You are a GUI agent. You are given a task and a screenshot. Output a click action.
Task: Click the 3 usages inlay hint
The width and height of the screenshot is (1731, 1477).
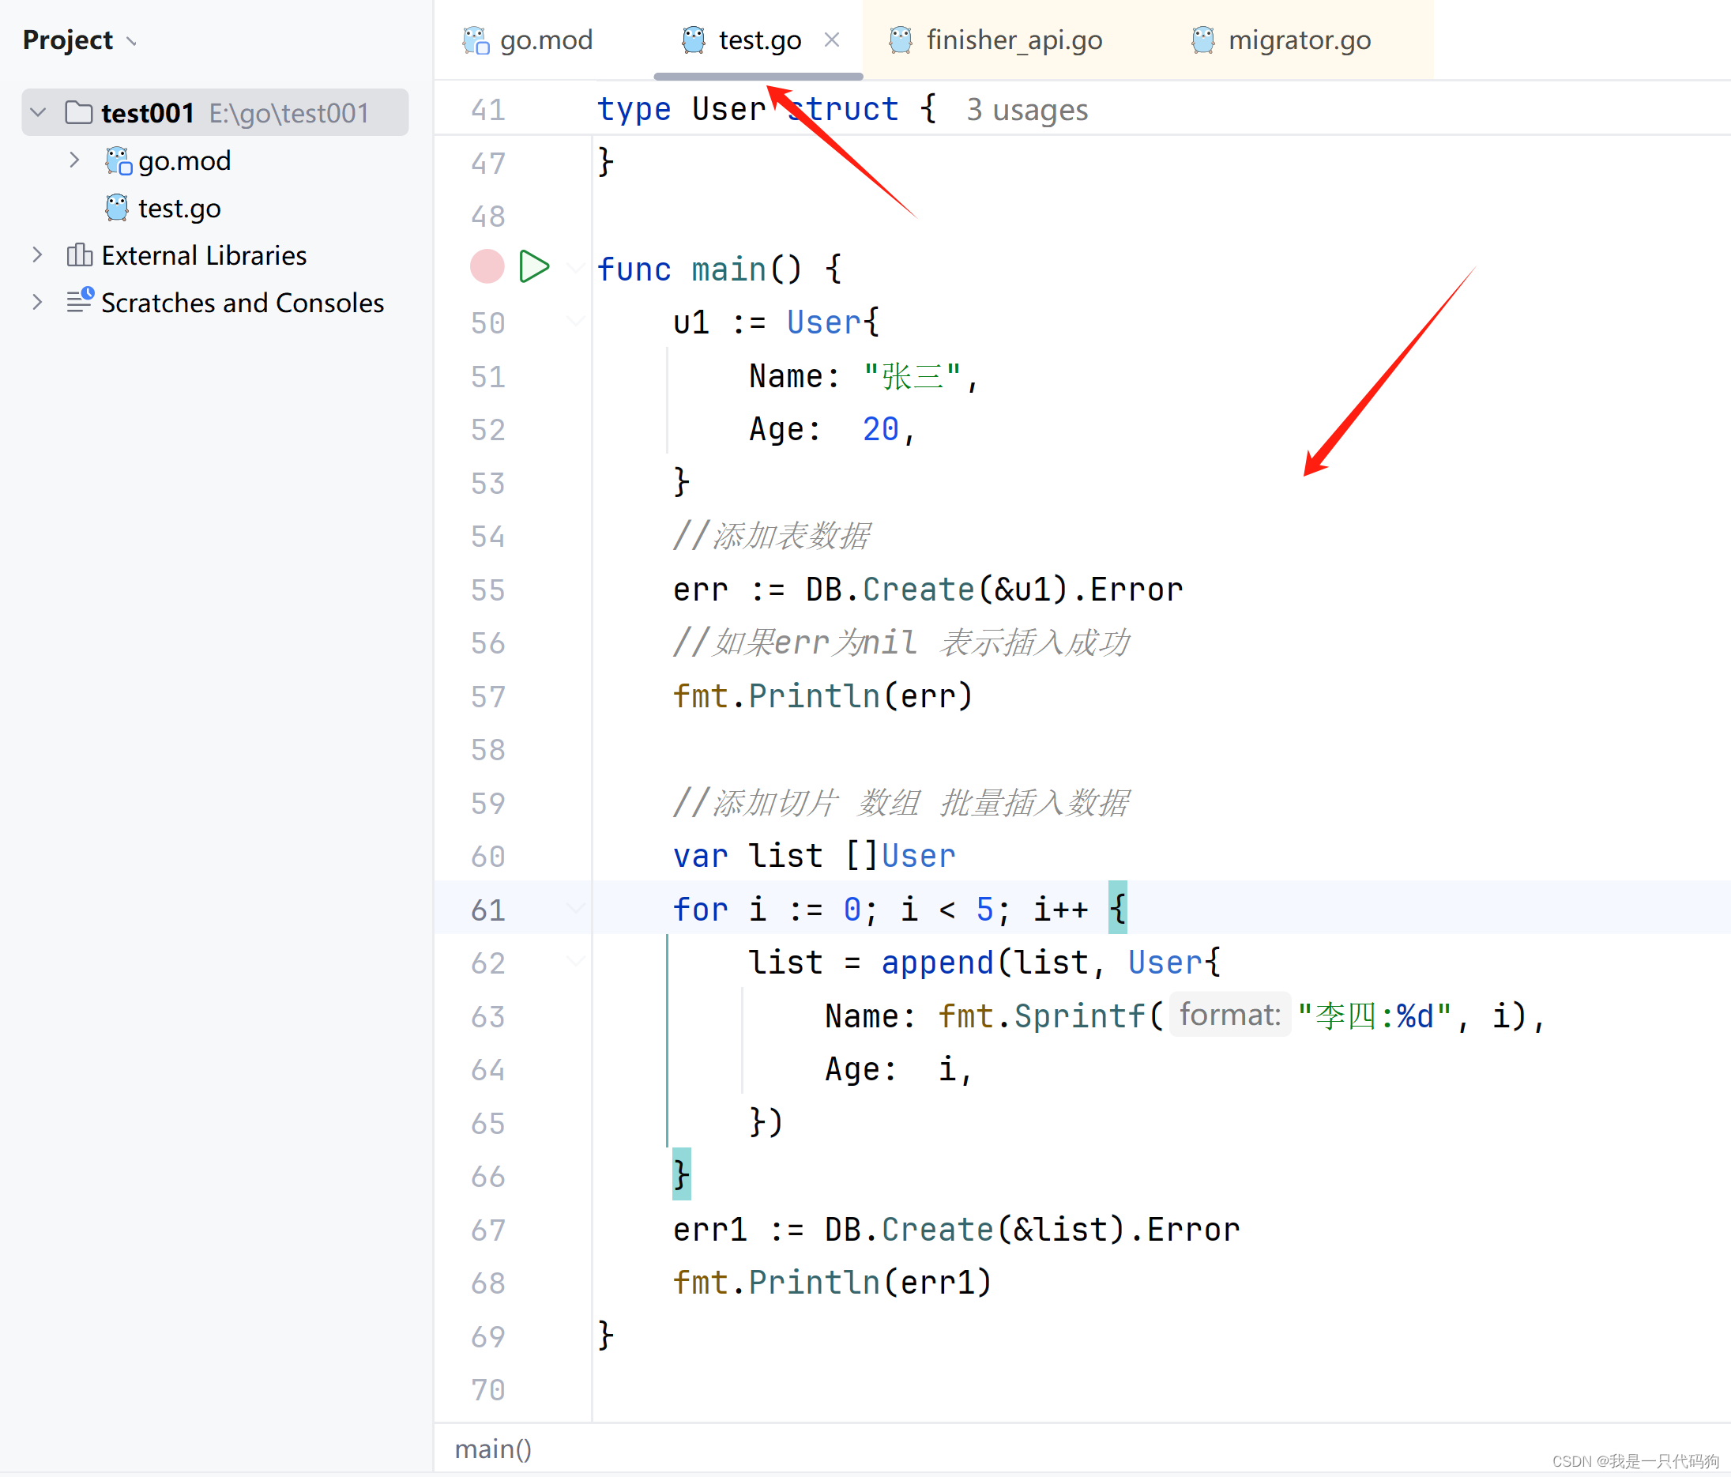(x=1027, y=111)
